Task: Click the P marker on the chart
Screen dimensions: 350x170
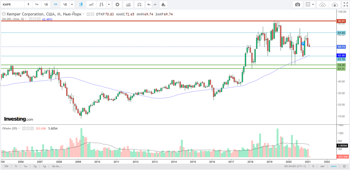Action: click(303, 43)
